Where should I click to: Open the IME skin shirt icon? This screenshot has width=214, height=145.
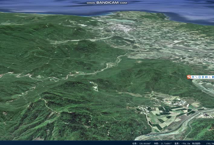[212, 77]
